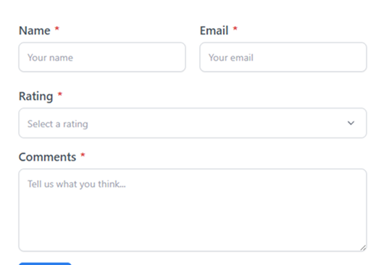This screenshot has width=384, height=265.
Task: Click the red asterisk beside Email
Action: pyautogui.click(x=235, y=29)
